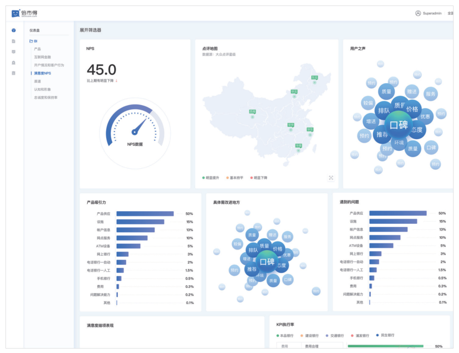
Task: Toggle 民生银行 in the KPI legend
Action: click(x=385, y=336)
